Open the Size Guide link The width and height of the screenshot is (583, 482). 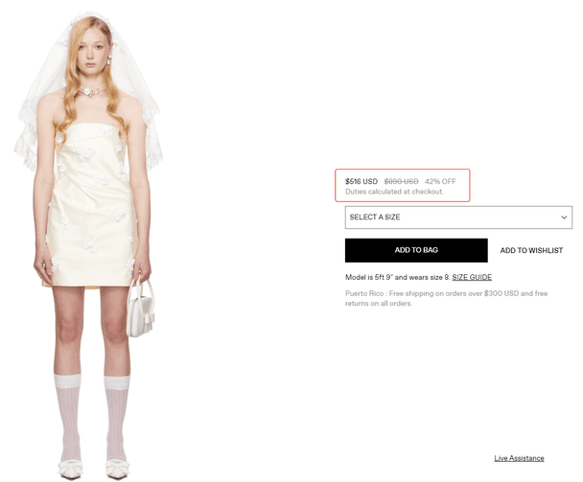click(x=472, y=277)
